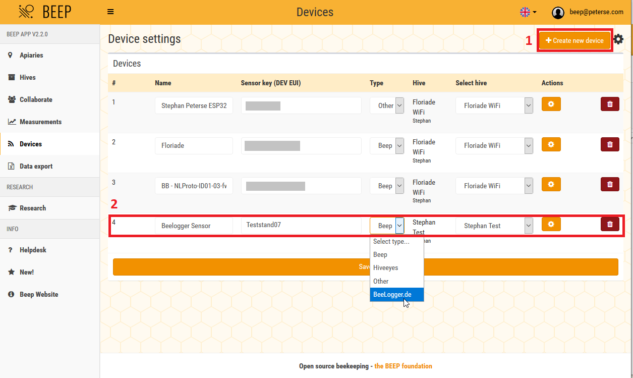Click the Apiaries map pin icon
Viewport: 633px width, 378px height.
click(11, 55)
